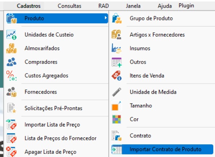Open the RAD menu
The height and width of the screenshot is (157, 215).
[104, 6]
